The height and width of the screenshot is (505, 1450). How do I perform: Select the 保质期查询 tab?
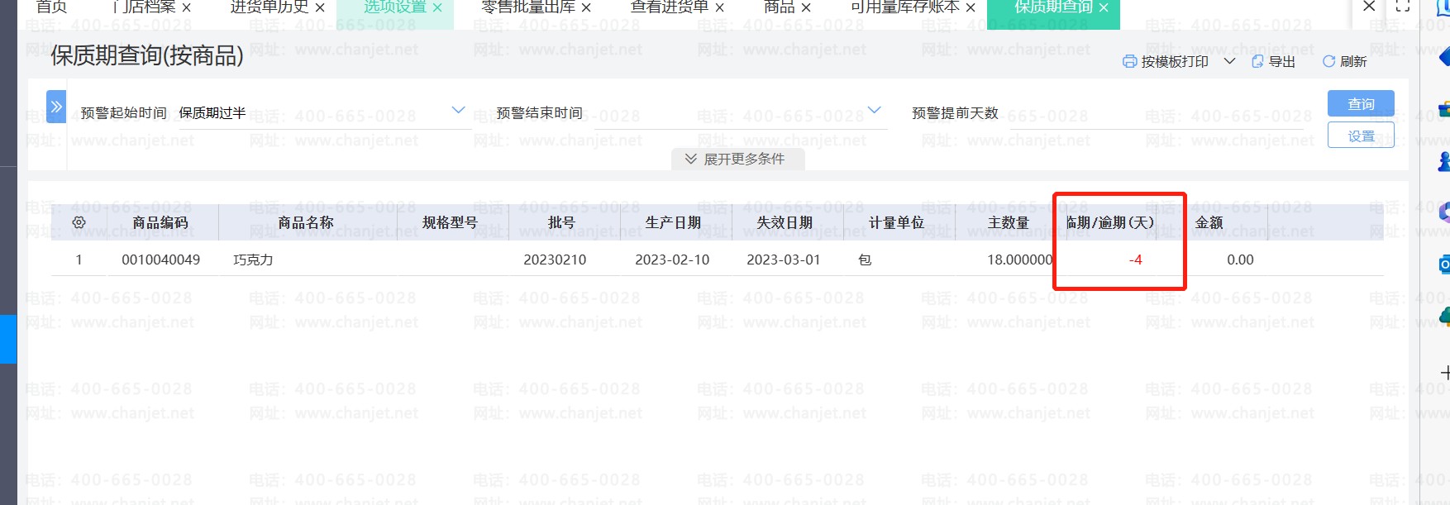[x=1053, y=7]
